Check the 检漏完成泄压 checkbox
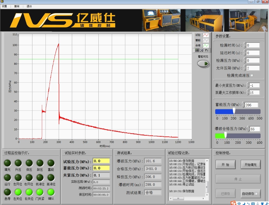 (x=252, y=75)
